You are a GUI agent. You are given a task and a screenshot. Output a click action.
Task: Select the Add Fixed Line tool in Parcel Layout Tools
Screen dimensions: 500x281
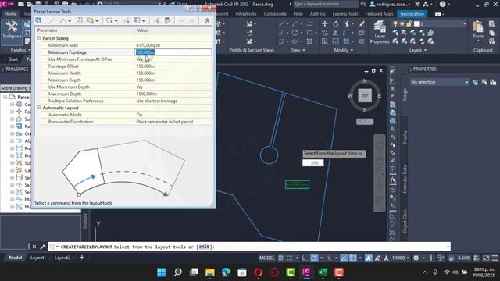[52, 21]
